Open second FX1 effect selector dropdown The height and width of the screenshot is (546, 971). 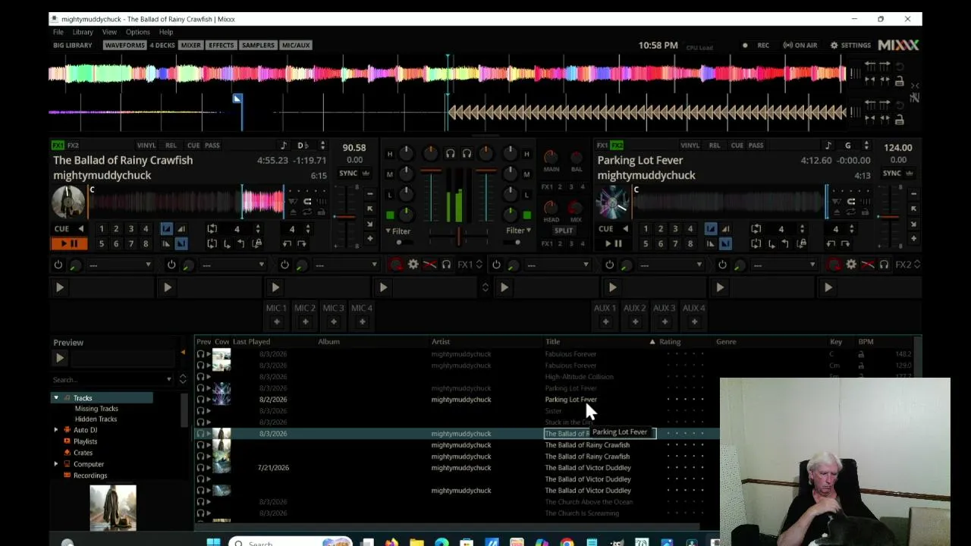234,265
